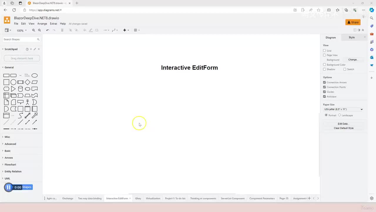Open the Extras menu
The width and height of the screenshot is (376, 212).
(x=53, y=24)
